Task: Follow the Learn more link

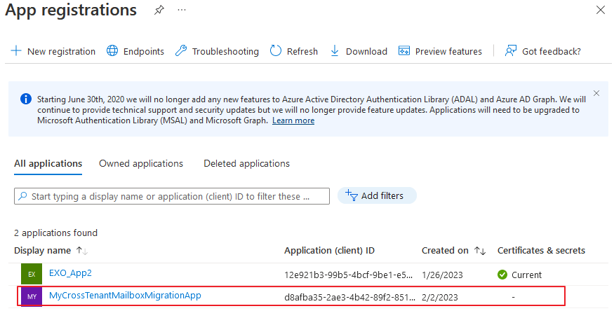Action: coord(293,120)
